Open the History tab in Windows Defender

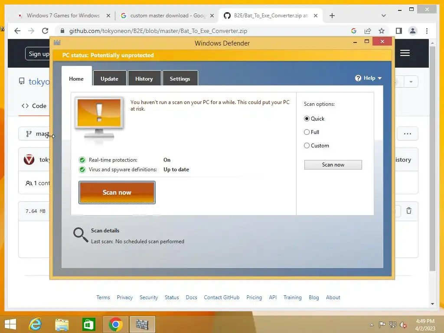click(x=144, y=79)
